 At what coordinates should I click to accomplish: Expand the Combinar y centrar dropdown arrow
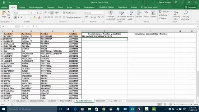pos(82,17)
